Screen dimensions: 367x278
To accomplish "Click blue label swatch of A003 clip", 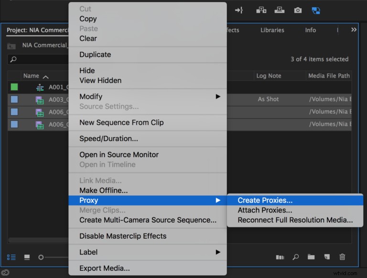I will pos(14,99).
